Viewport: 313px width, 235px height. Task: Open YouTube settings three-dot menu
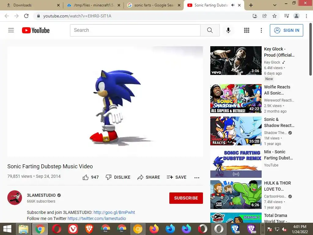[261, 30]
